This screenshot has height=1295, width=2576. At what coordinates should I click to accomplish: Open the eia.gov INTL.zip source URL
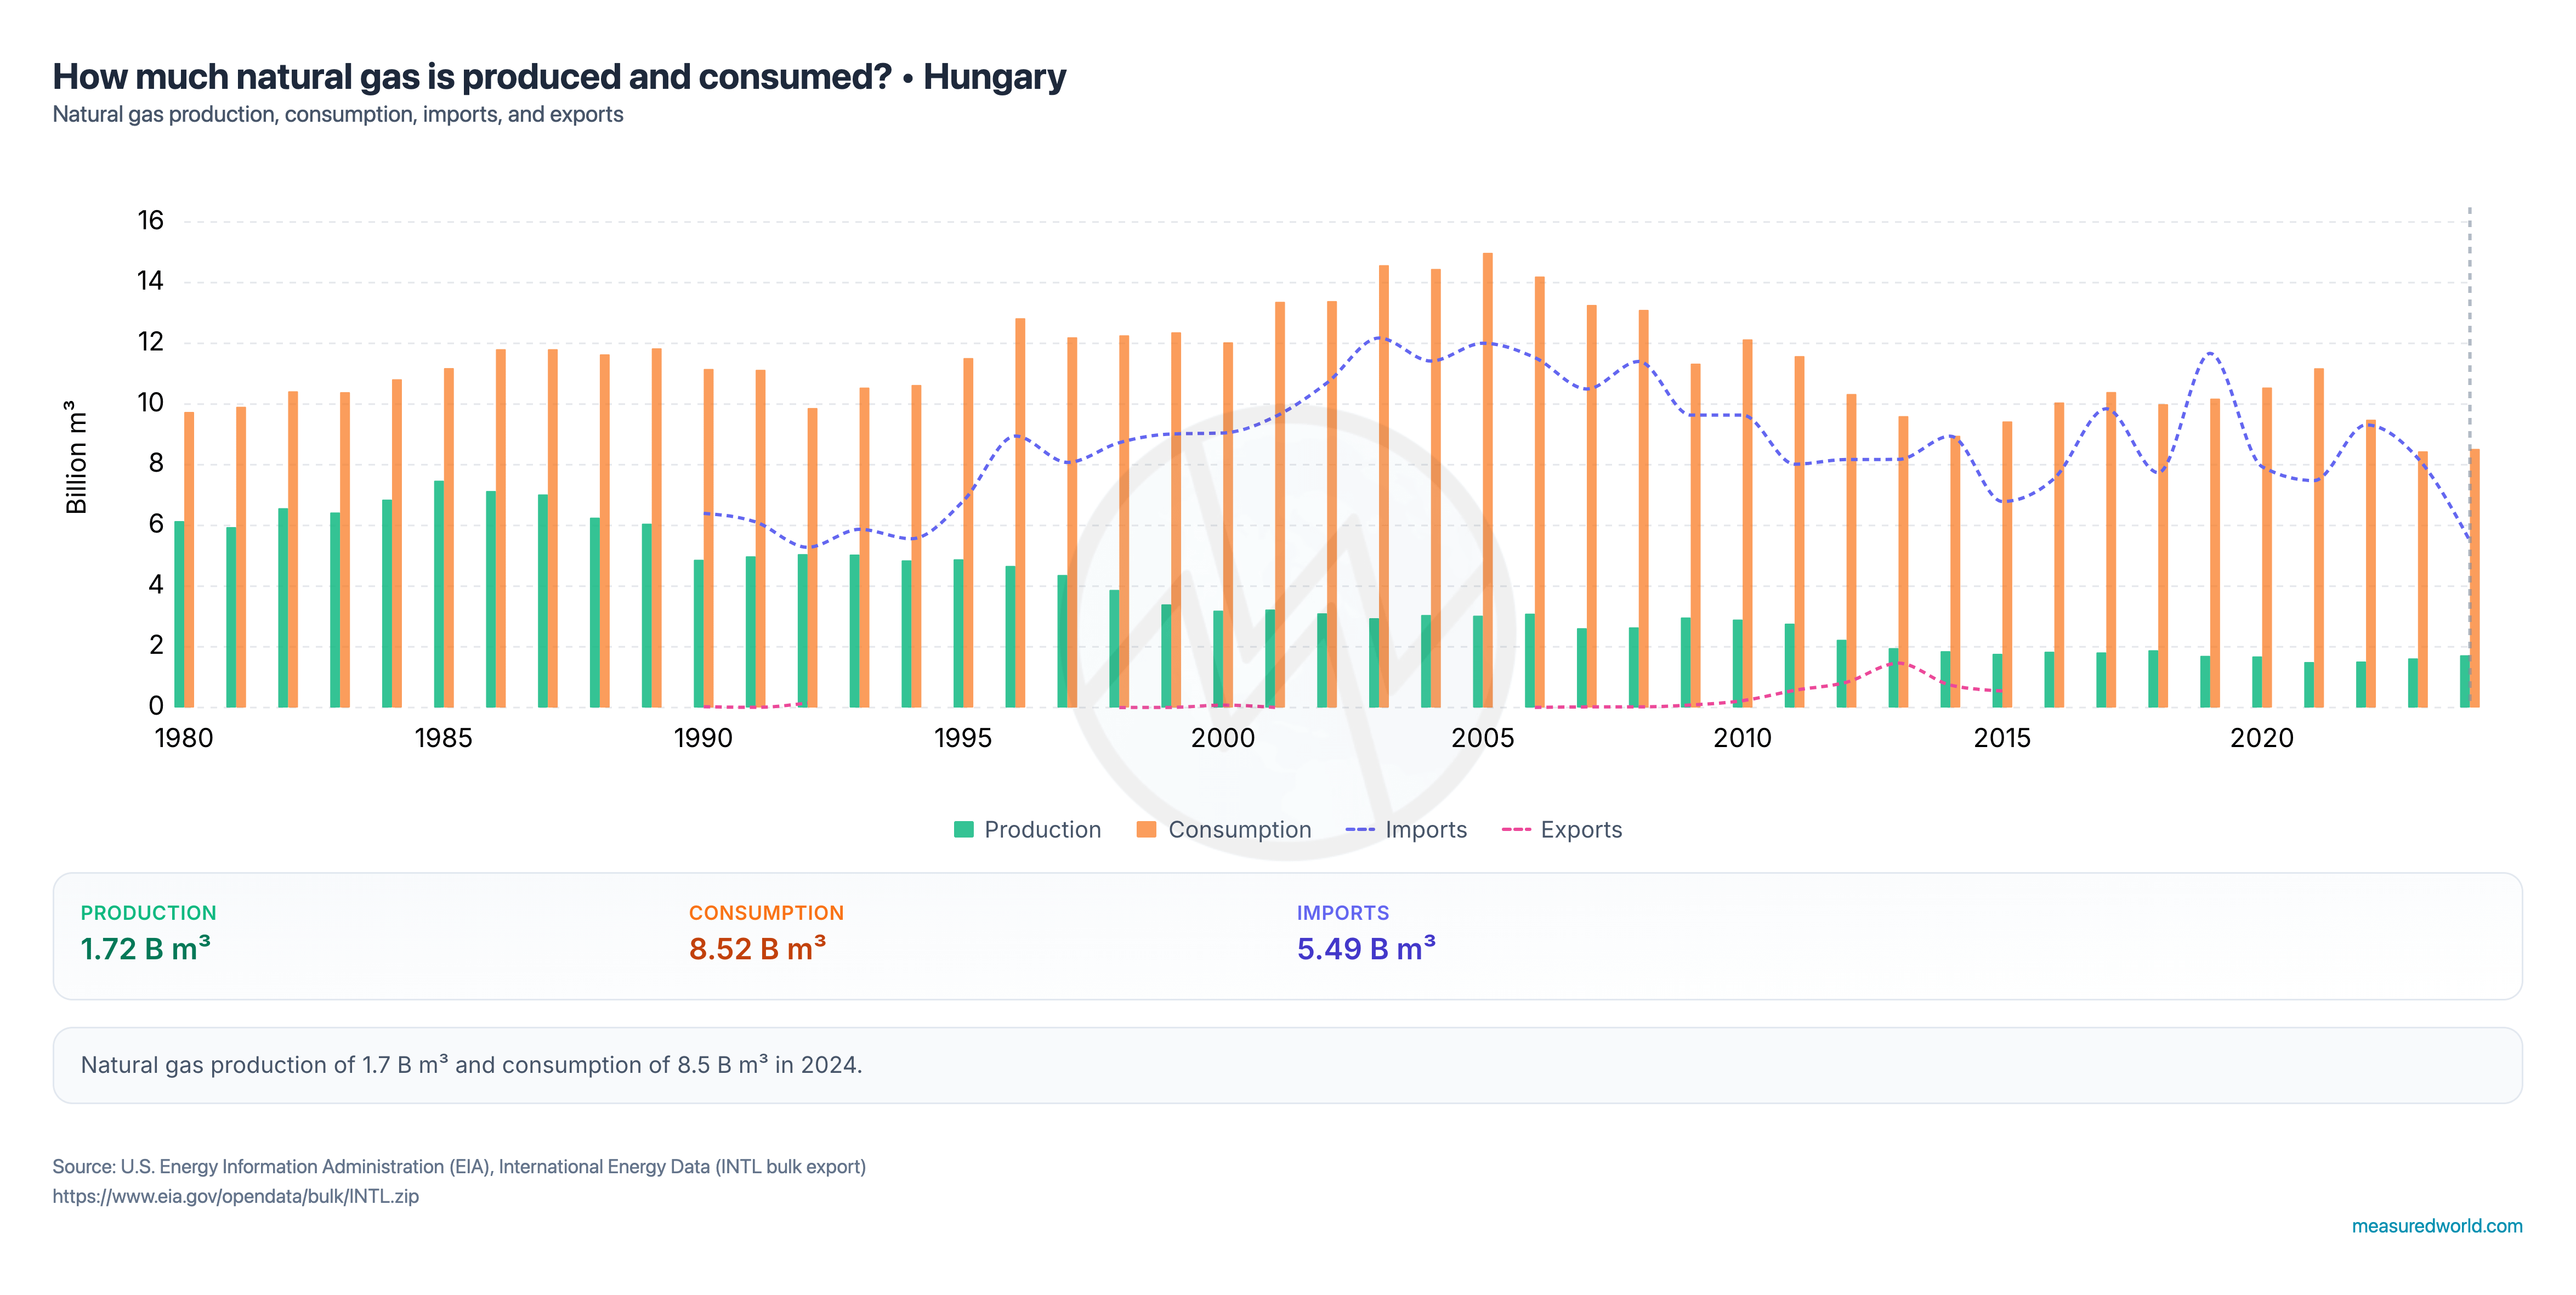(x=236, y=1196)
